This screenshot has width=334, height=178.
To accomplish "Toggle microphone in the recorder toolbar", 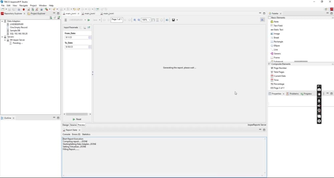I will 319,101.
